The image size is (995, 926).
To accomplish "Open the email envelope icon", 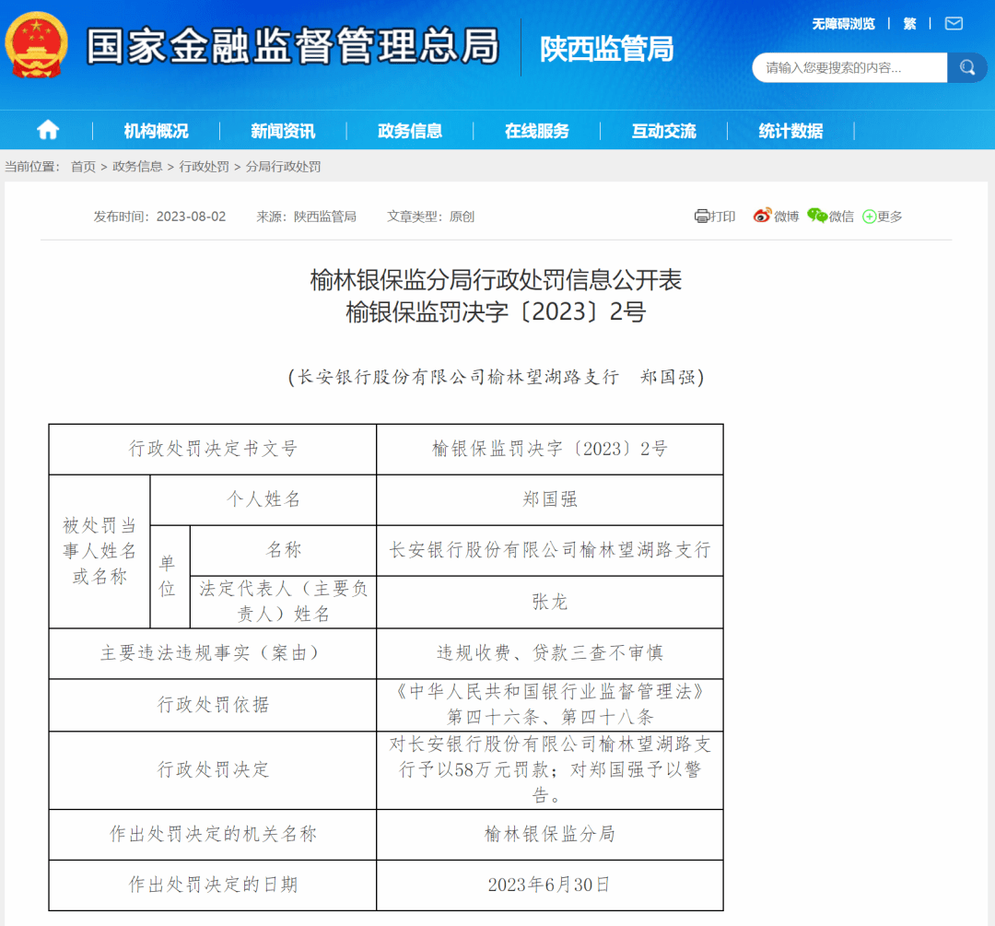I will 954,23.
